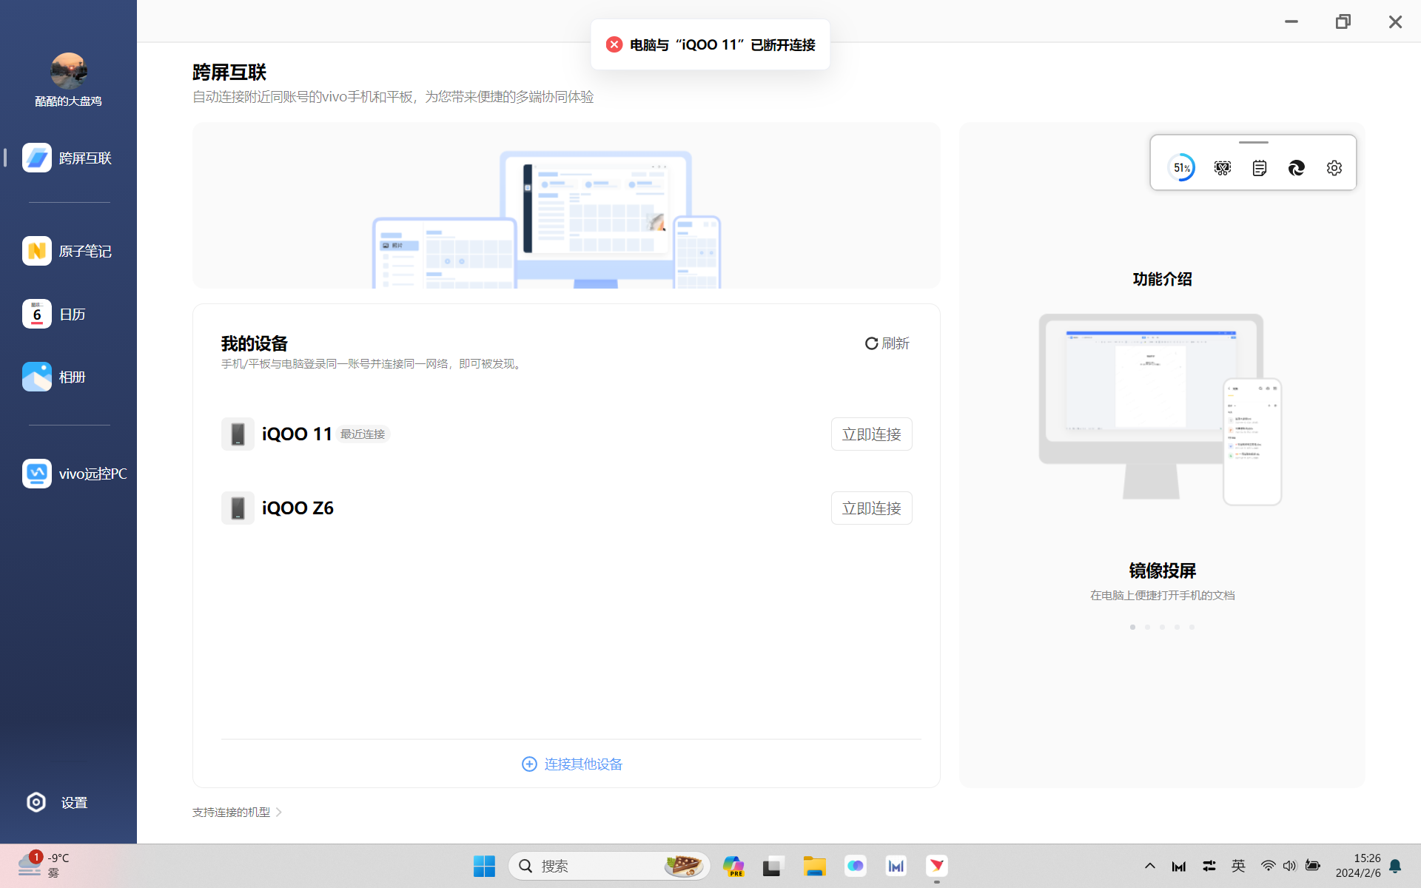Click the switch arrows tray icon
The width and height of the screenshot is (1421, 888).
click(x=1209, y=866)
